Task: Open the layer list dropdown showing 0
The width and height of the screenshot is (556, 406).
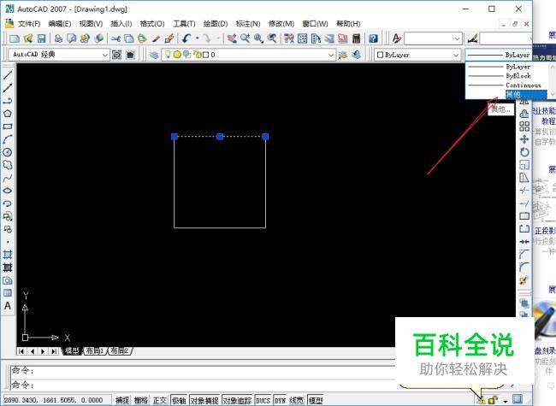Action: pos(330,55)
